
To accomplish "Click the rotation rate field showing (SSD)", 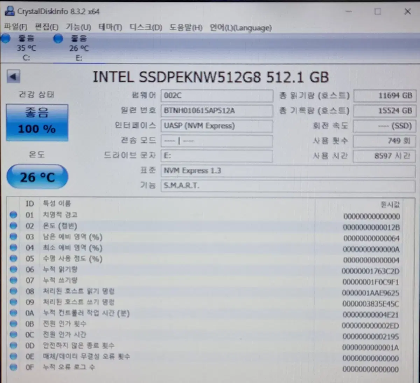I will (x=384, y=126).
